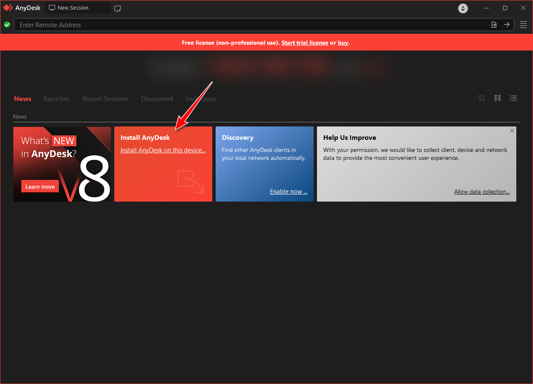Switch to small tiles view icon
Image resolution: width=533 pixels, height=384 pixels.
click(x=498, y=98)
